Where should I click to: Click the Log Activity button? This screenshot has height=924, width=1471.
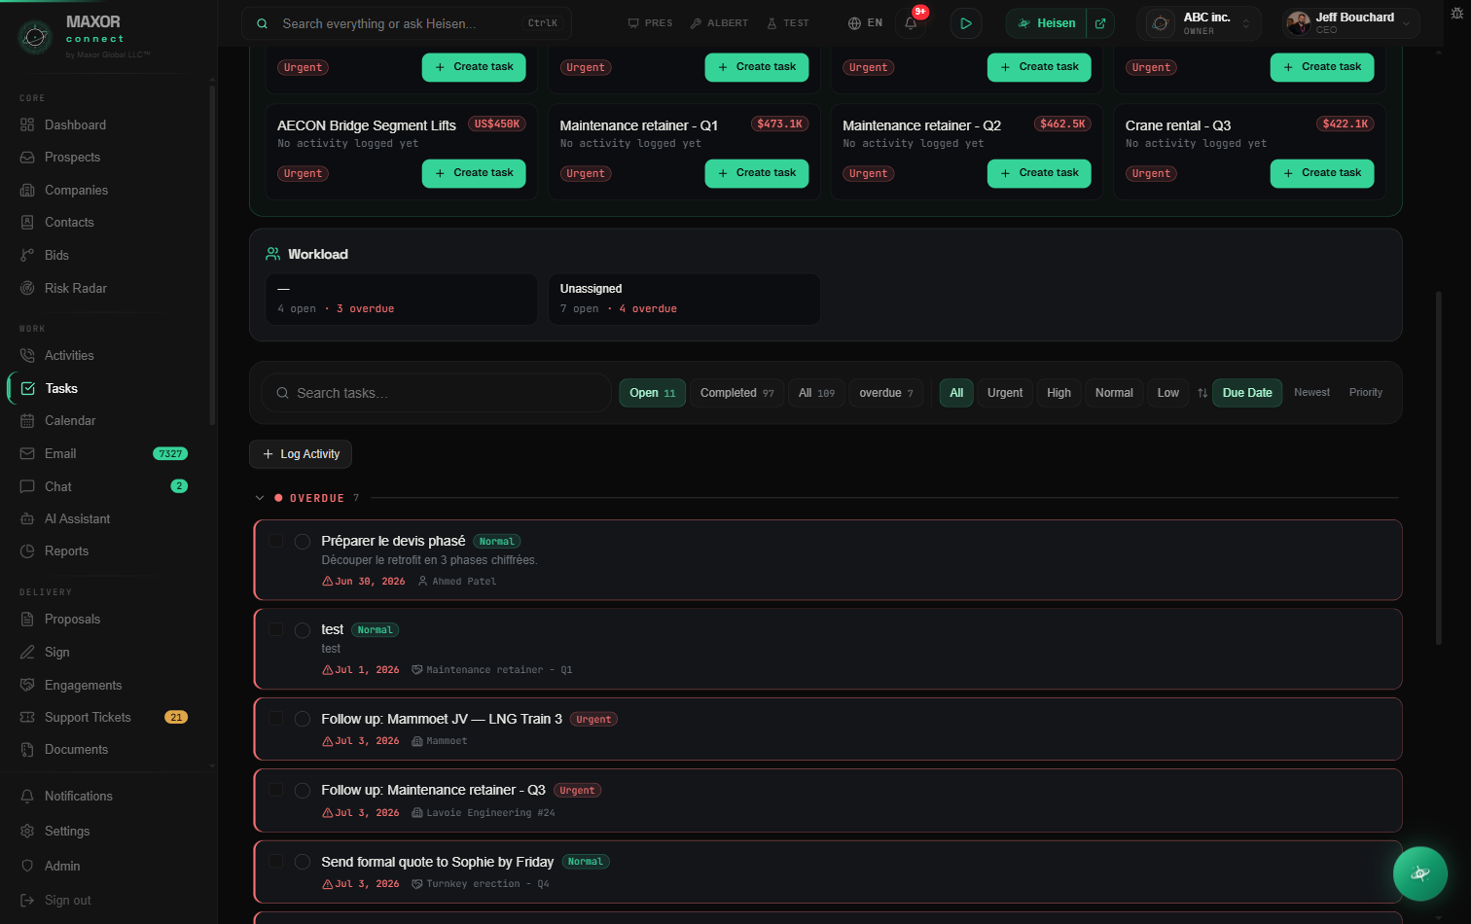301,454
